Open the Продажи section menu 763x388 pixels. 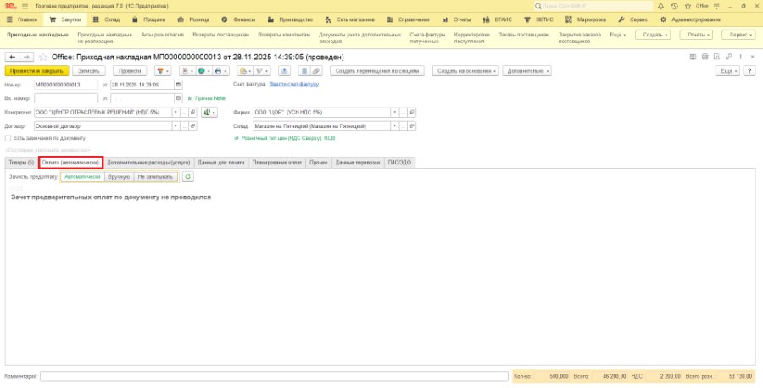149,20
